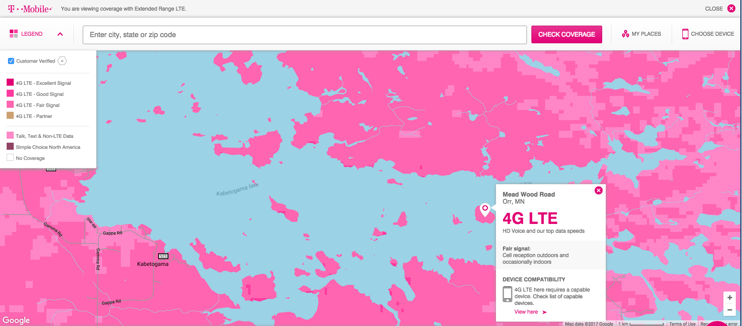The image size is (742, 326).
Task: Zoom out the map with minus button
Action: (x=730, y=310)
